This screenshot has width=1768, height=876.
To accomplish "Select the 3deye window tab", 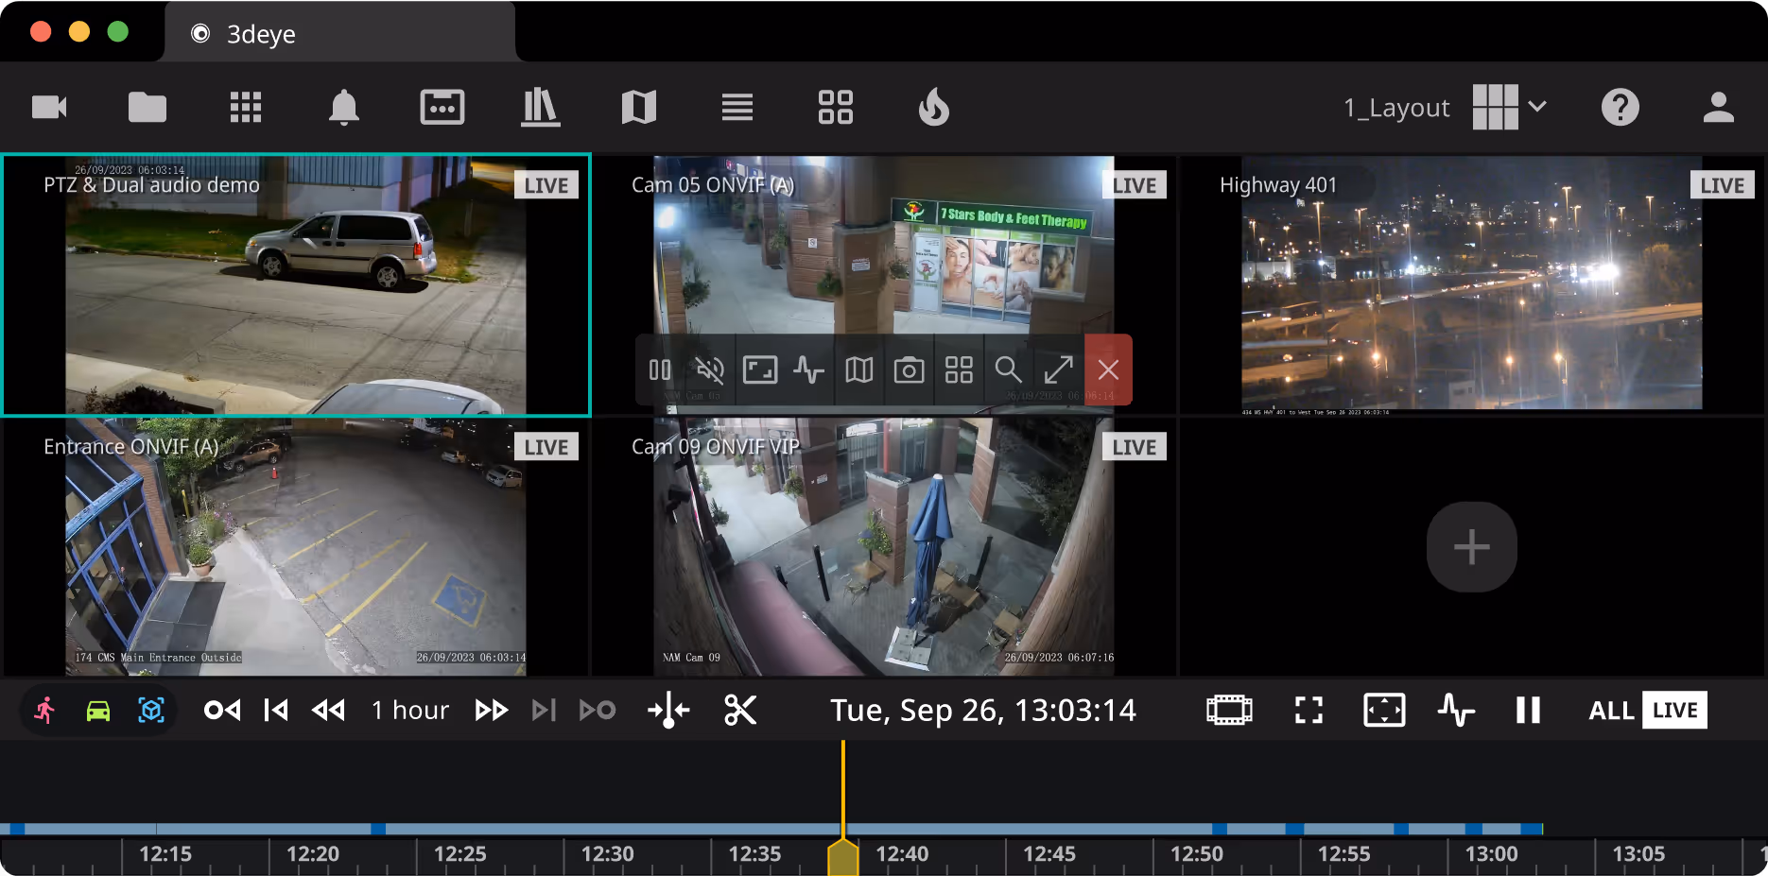I will point(340,33).
